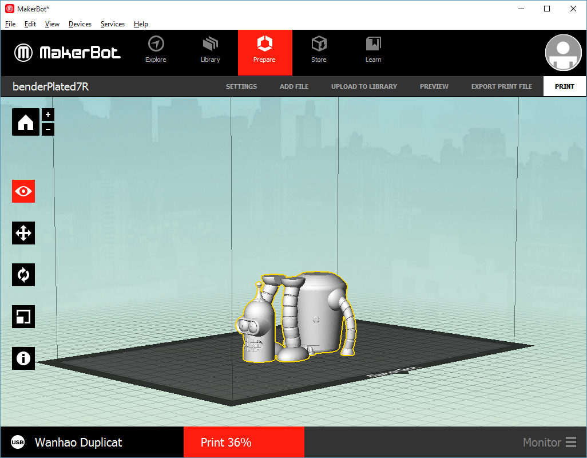Click UPLOAD TO LIBRARY
This screenshot has width=587, height=458.
tap(364, 86)
